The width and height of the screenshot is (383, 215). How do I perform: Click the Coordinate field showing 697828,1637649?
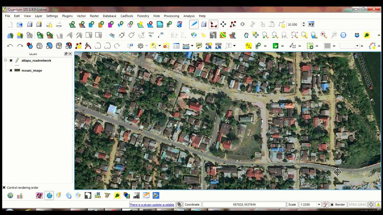coord(244,205)
